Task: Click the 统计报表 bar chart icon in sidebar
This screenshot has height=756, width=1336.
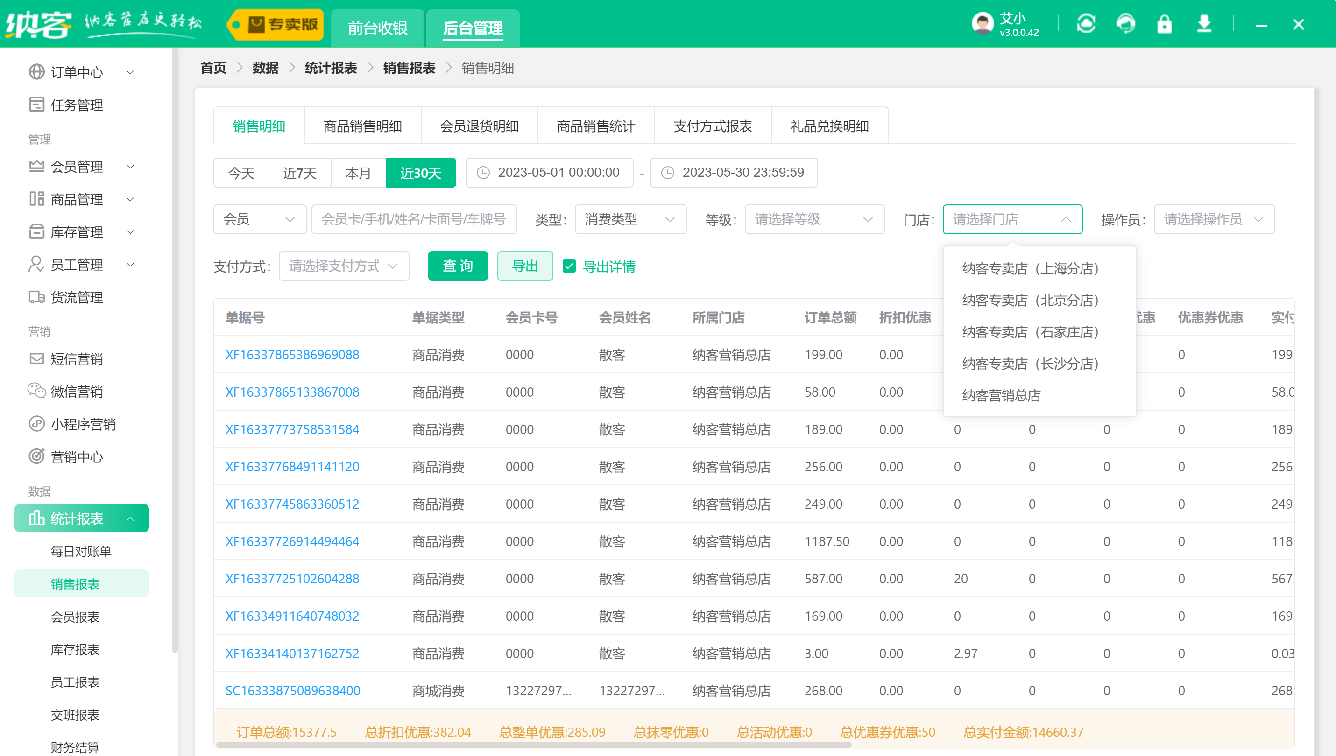Action: tap(36, 518)
